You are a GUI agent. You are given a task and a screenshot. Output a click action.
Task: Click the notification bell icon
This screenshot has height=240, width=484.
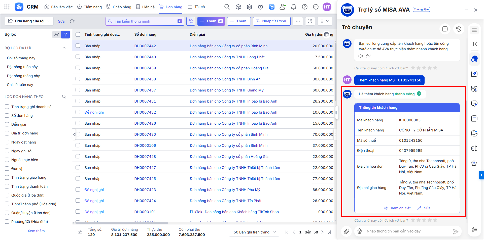coord(293,7)
